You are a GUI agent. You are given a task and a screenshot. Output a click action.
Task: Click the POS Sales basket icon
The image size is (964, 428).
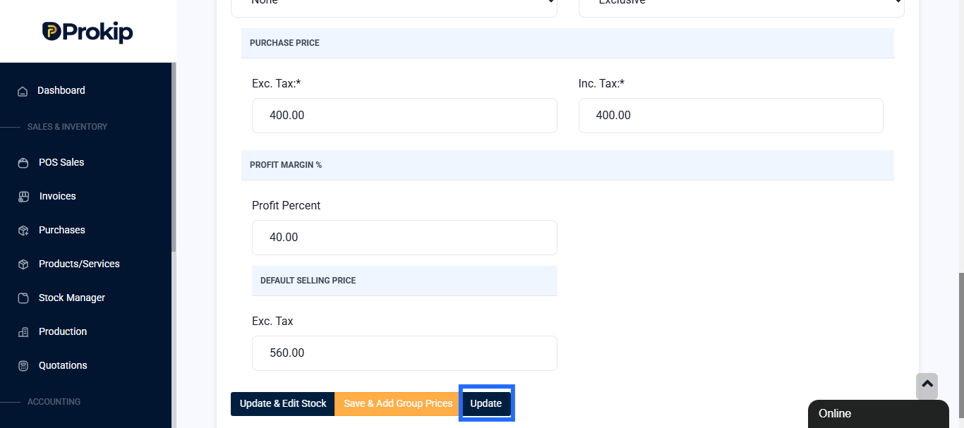click(23, 163)
